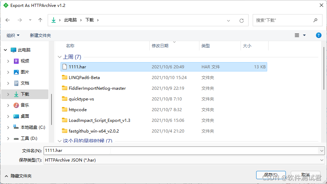Select the quicktype-vs folder

(x=81, y=99)
